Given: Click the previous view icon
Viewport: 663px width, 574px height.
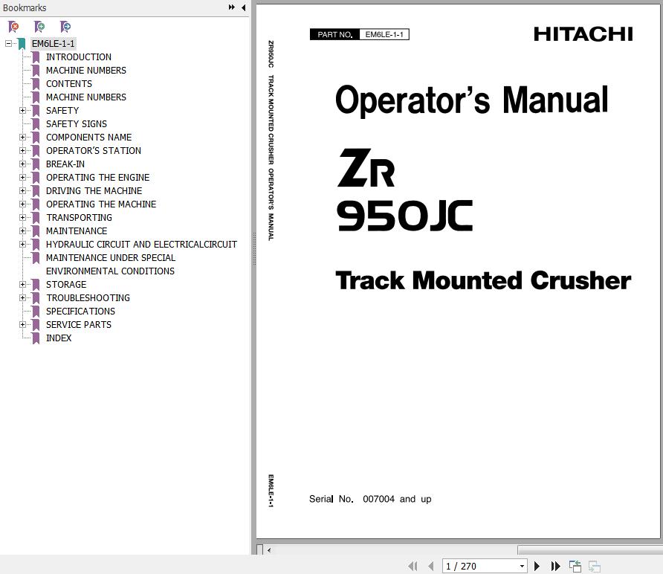Looking at the screenshot, I should 575,566.
